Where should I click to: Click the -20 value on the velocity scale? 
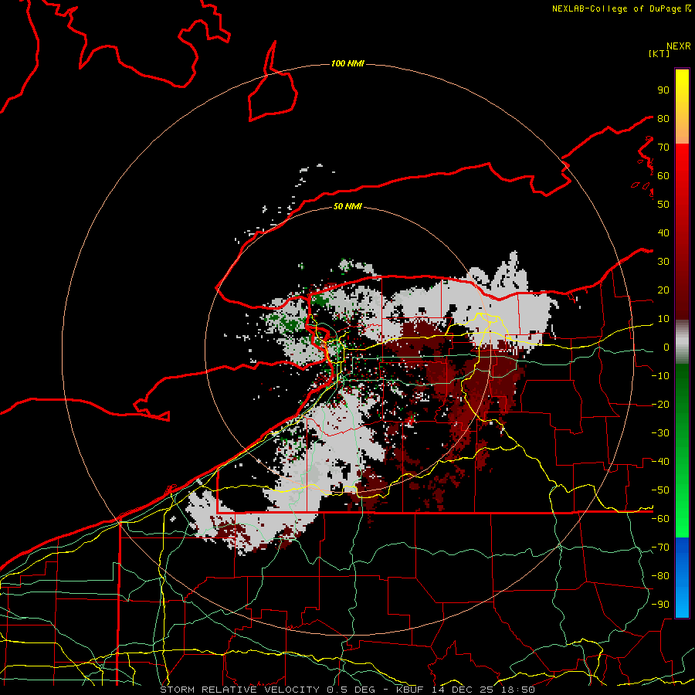(x=660, y=404)
